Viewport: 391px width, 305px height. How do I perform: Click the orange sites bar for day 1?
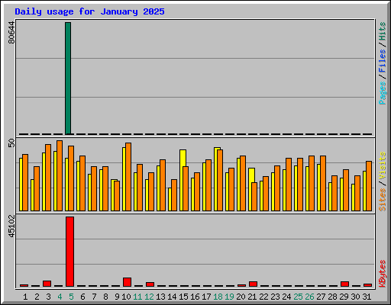tap(25, 182)
